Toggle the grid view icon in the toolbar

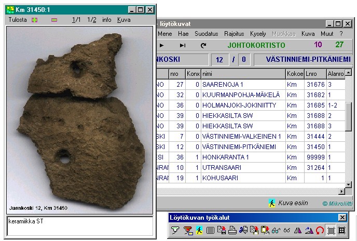pos(341,231)
